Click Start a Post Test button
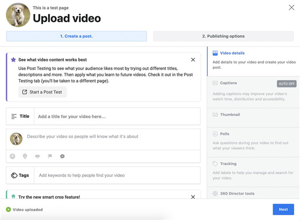This screenshot has height=220, width=300. click(x=43, y=92)
